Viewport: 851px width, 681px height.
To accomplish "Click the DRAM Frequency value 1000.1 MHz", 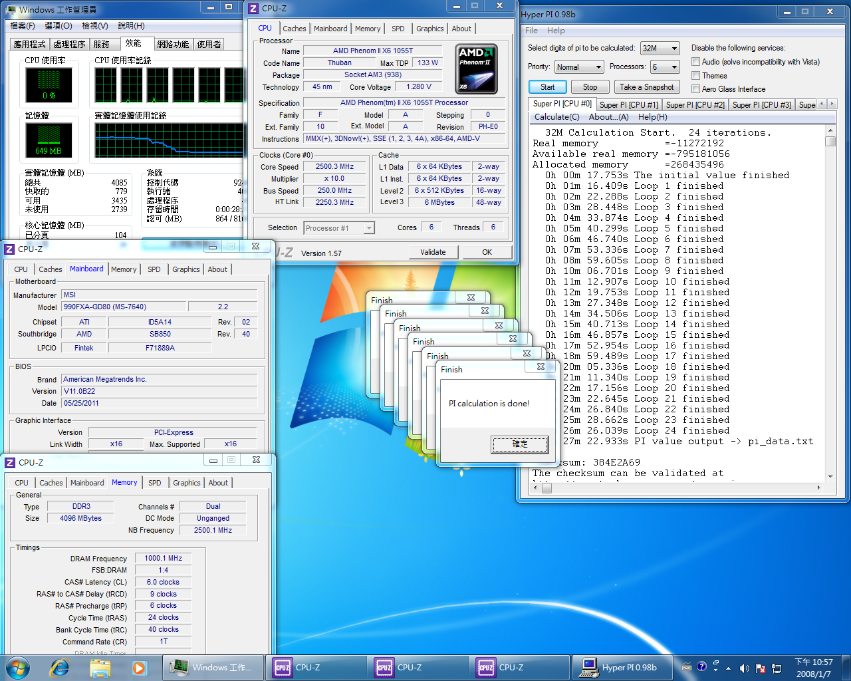I will point(163,559).
